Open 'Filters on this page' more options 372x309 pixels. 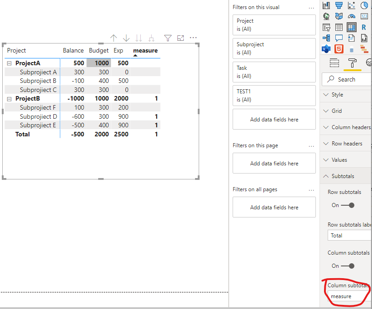coord(311,146)
